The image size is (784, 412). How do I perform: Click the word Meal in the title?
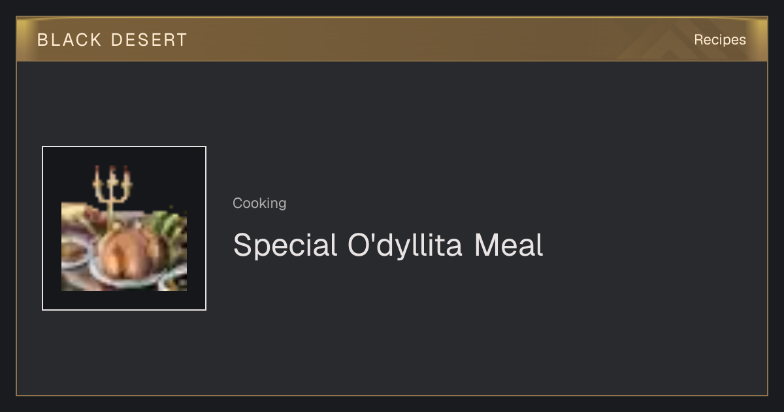[x=508, y=245]
